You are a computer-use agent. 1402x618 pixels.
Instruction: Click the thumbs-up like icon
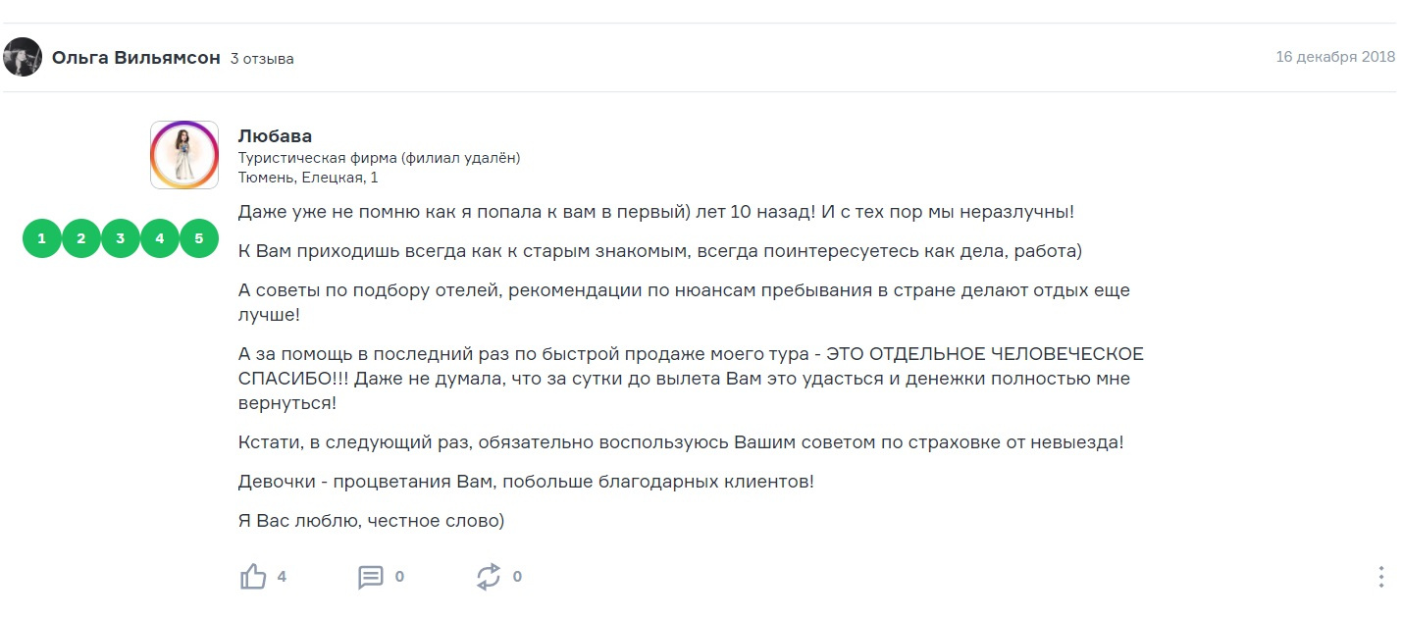[x=253, y=577]
